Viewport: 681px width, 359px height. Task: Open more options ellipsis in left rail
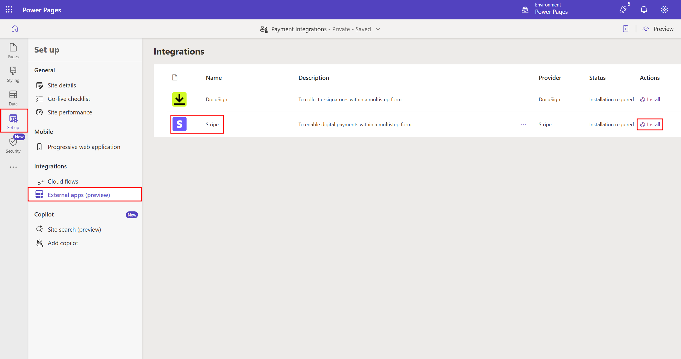point(13,167)
